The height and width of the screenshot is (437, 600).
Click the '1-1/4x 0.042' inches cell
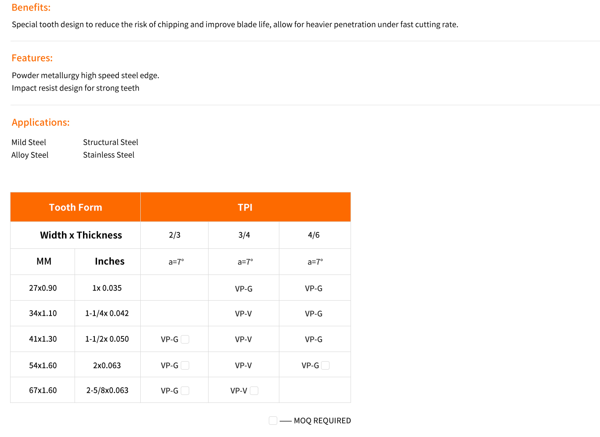[107, 313]
